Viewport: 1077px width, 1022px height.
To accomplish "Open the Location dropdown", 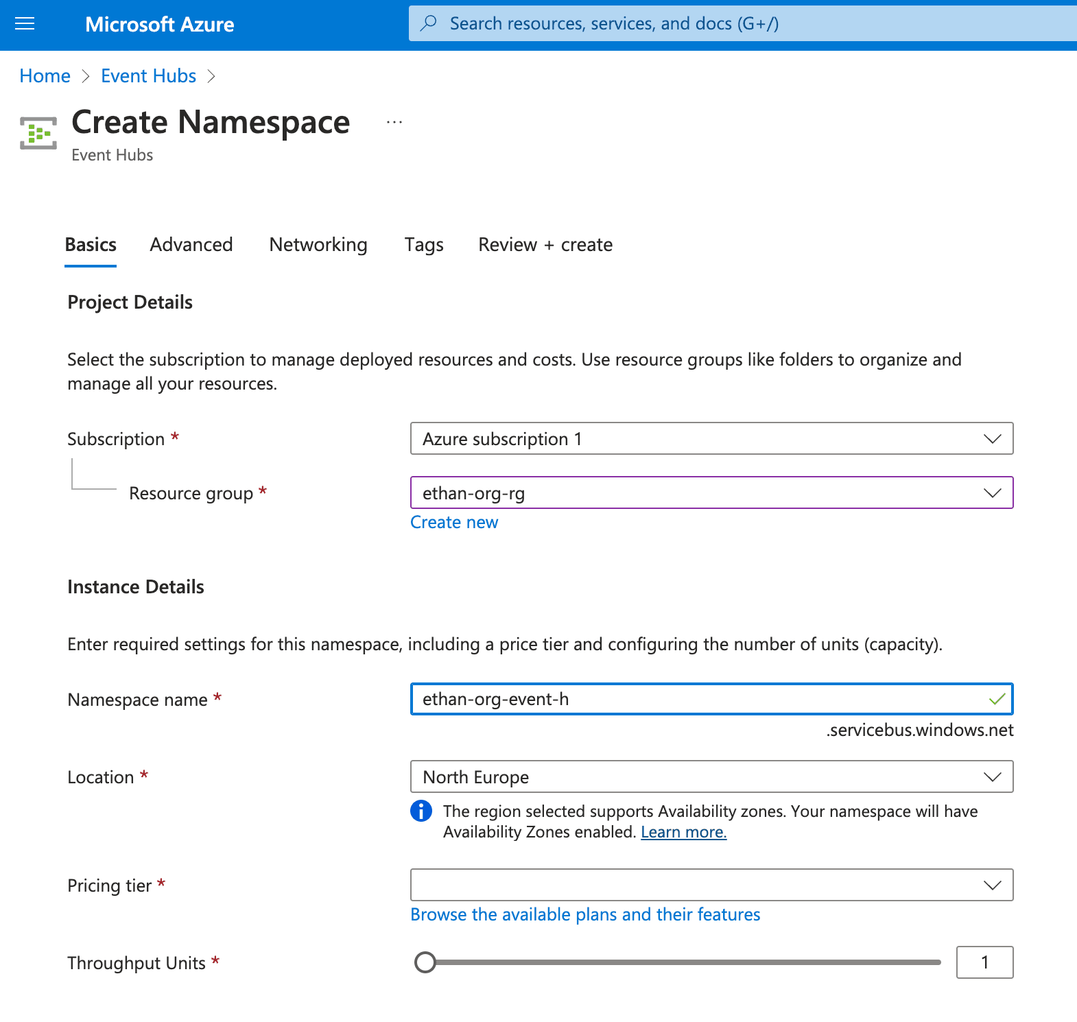I will [x=711, y=776].
